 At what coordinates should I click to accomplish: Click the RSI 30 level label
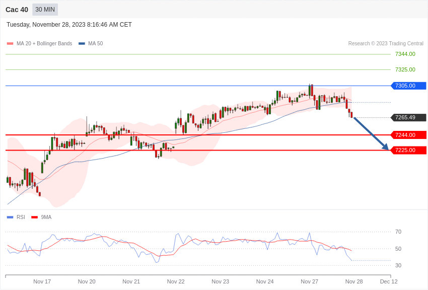point(398,265)
